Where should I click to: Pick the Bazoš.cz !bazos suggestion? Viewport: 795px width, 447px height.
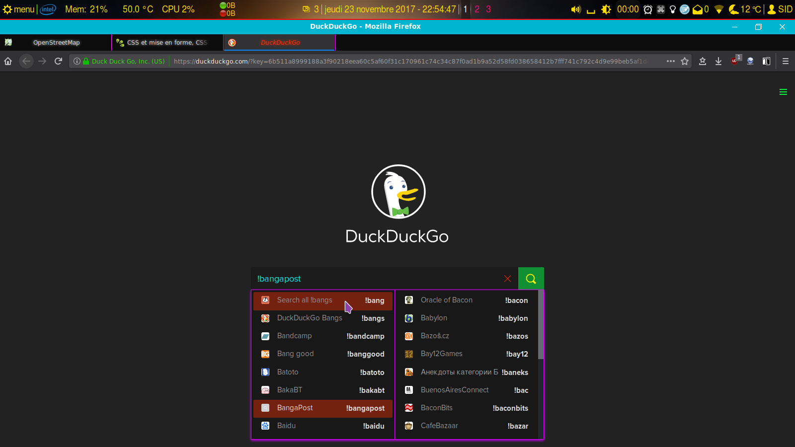467,336
